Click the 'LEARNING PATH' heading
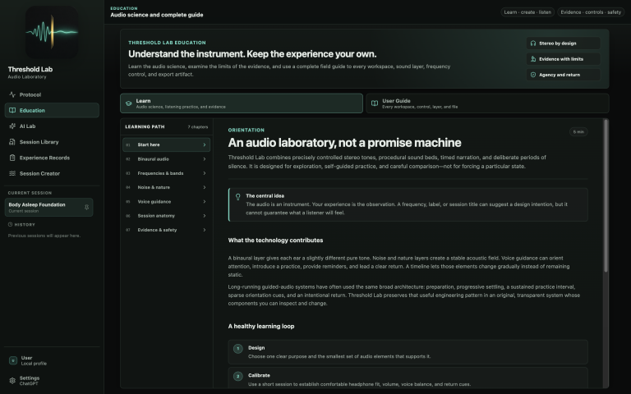The width and height of the screenshot is (631, 394). (145, 126)
